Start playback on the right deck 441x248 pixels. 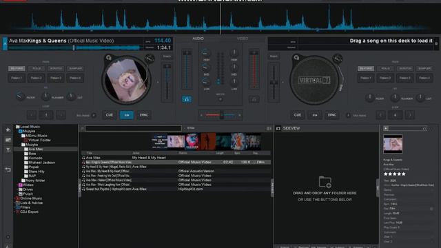(315, 115)
